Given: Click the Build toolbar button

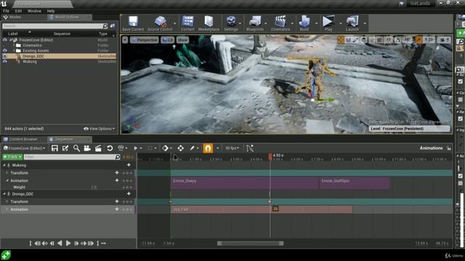Looking at the screenshot, I should tap(304, 23).
